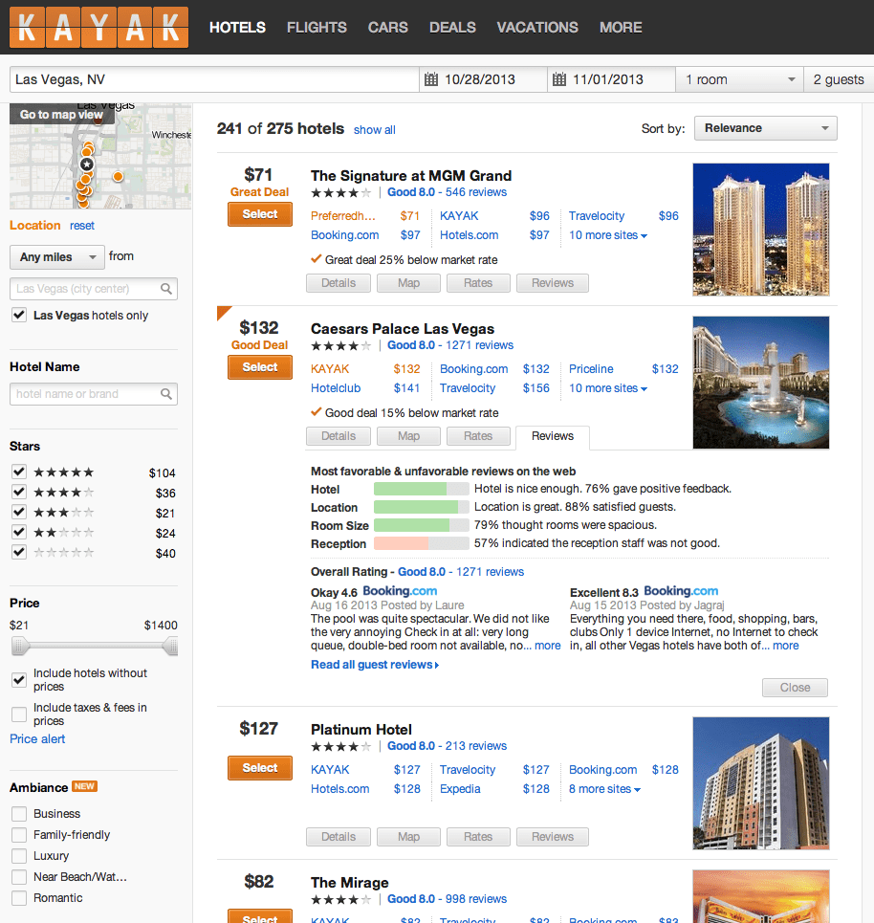
Task: Select The Signature at MGM Grand
Action: (x=259, y=214)
